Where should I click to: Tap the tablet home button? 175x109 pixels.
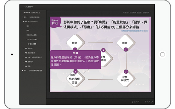(x=162, y=54)
